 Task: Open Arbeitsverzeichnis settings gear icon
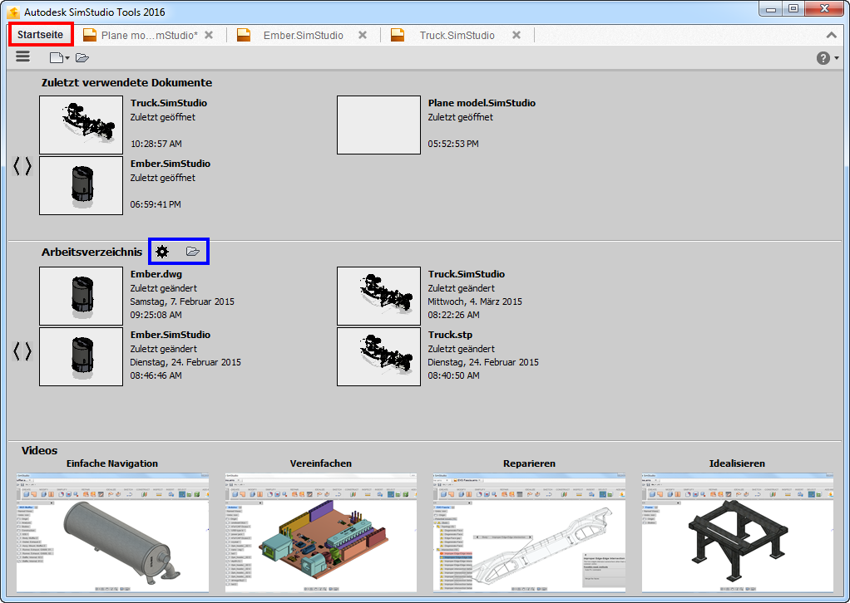(x=162, y=251)
